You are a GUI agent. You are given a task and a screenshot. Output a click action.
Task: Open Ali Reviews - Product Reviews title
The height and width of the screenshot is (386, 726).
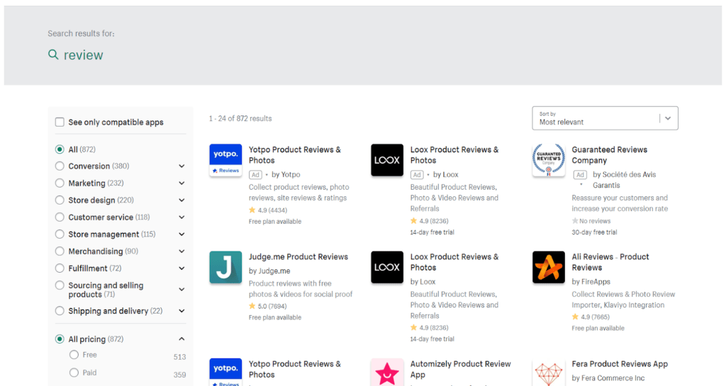tap(610, 262)
